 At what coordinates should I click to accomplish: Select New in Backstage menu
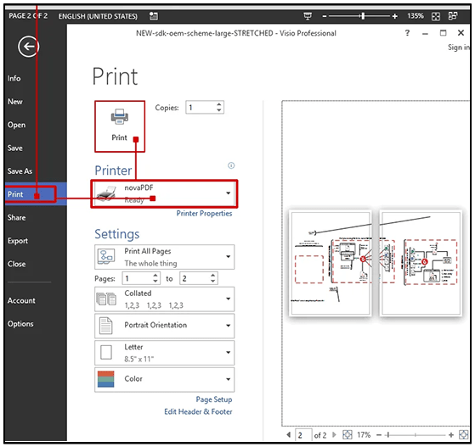click(x=14, y=102)
